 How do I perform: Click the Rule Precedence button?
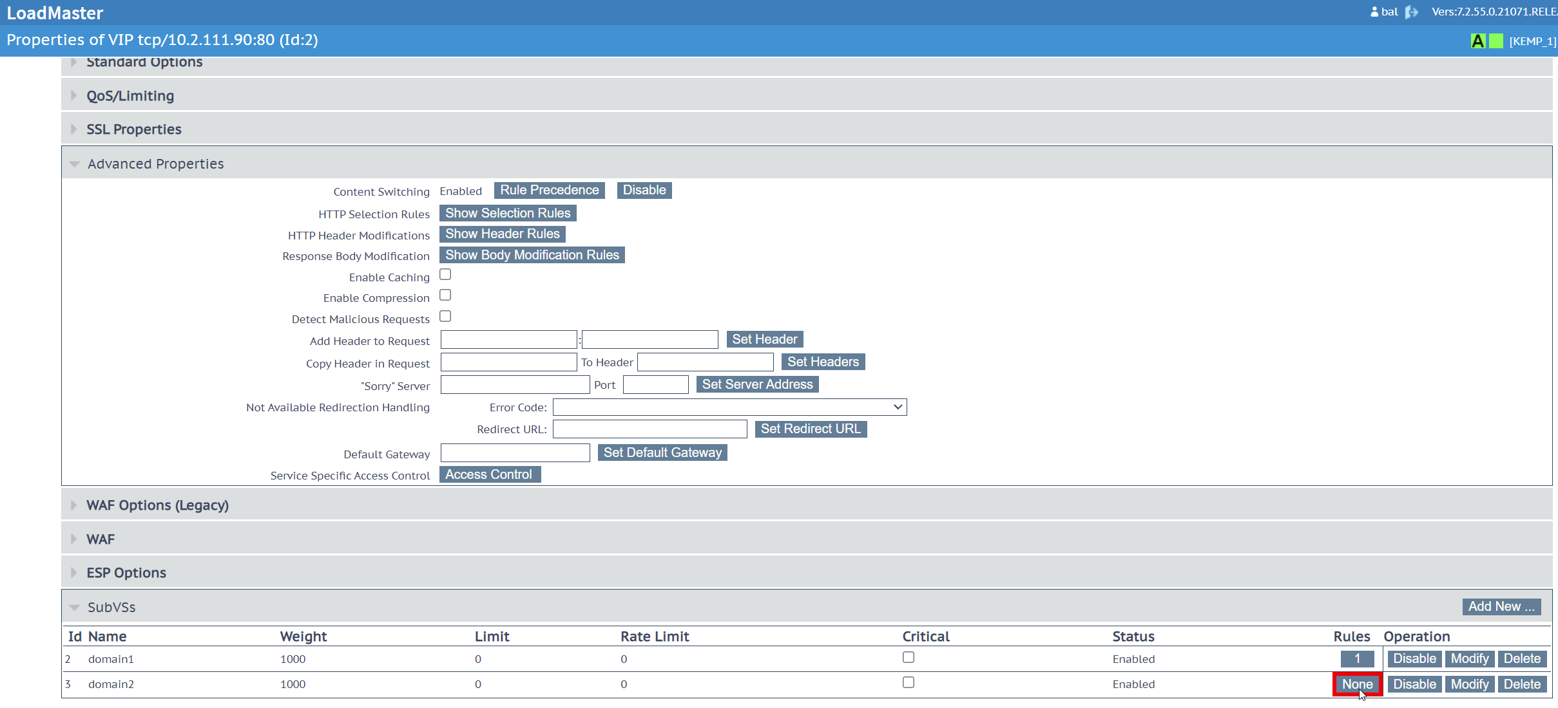[550, 191]
